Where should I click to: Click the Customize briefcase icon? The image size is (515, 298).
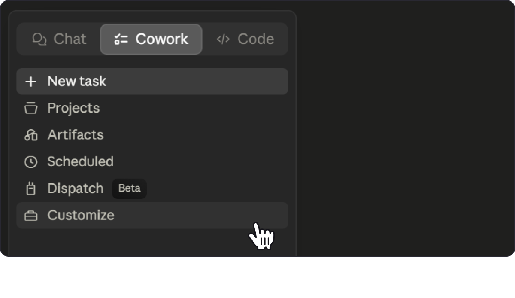tap(30, 216)
